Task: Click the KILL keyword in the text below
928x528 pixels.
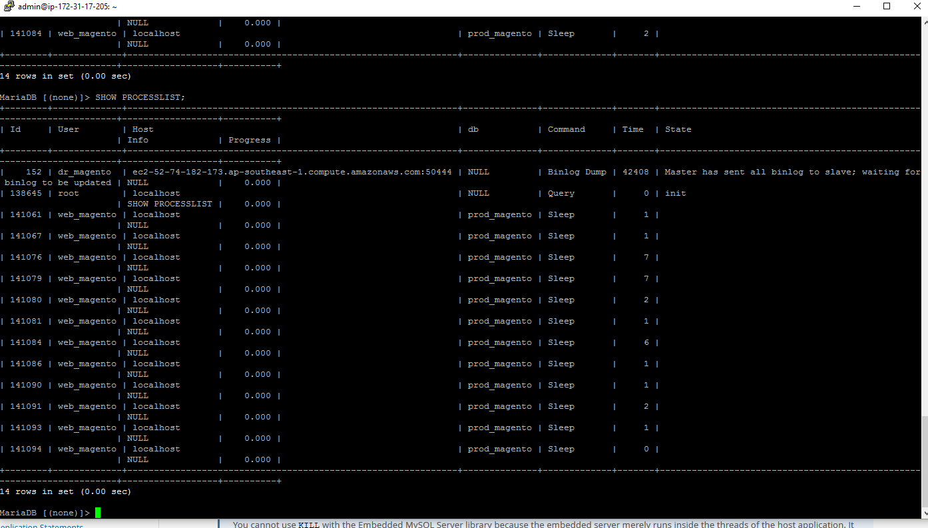Action: pyautogui.click(x=308, y=525)
